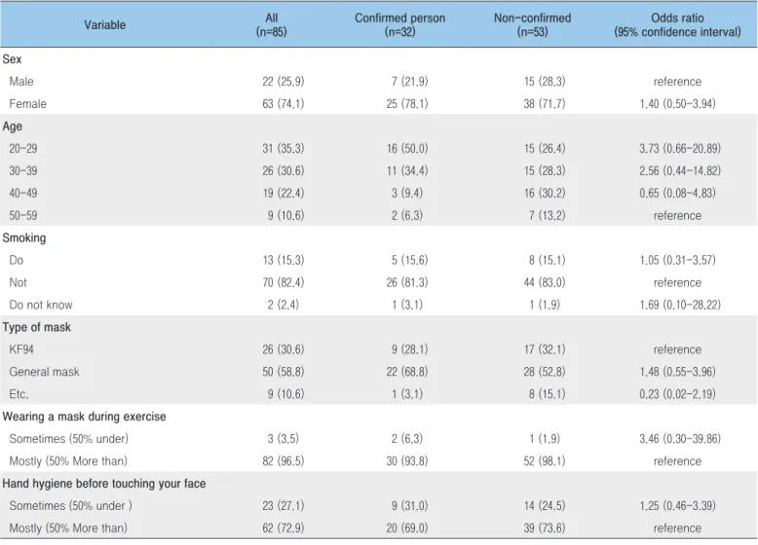Select the 'Male' row label
Image resolution: width=758 pixels, height=545 pixels.
click(21, 82)
